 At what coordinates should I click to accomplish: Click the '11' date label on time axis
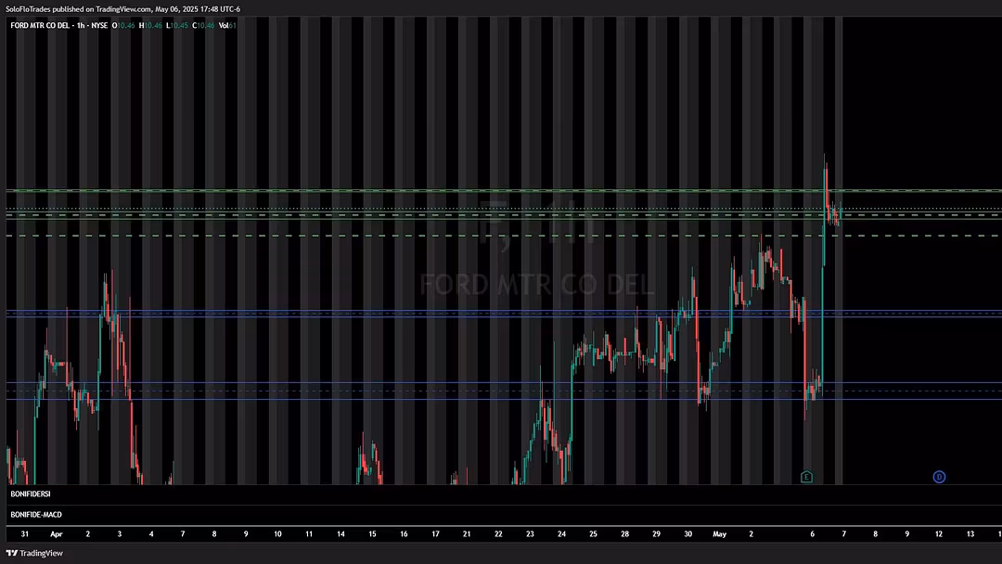[309, 534]
